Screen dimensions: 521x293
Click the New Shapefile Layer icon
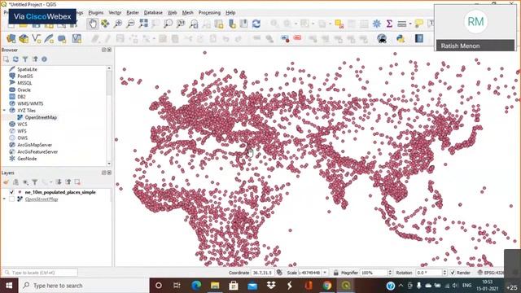[x=36, y=38]
